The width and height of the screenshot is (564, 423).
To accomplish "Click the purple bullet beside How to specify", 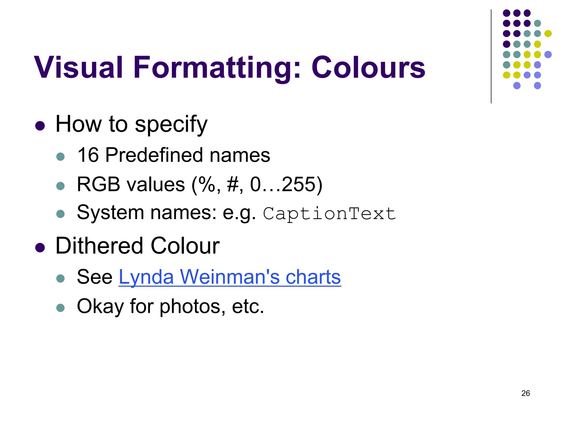I will point(40,126).
